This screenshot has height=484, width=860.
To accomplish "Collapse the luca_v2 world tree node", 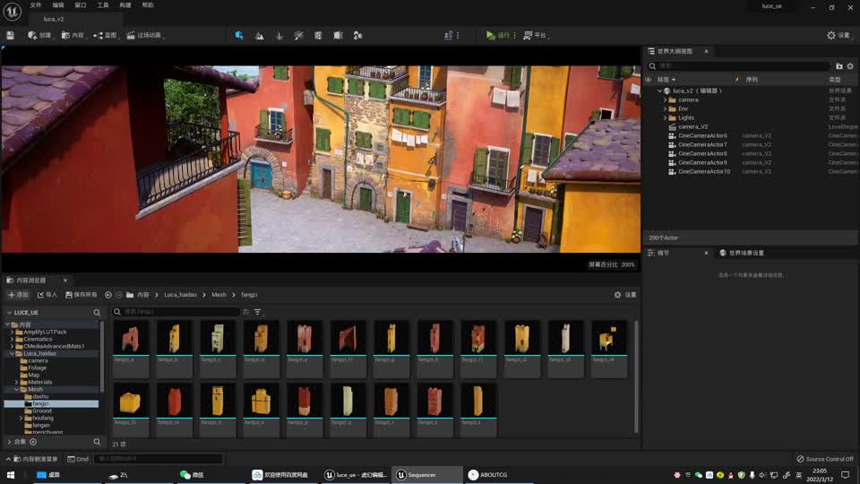I will [x=660, y=91].
